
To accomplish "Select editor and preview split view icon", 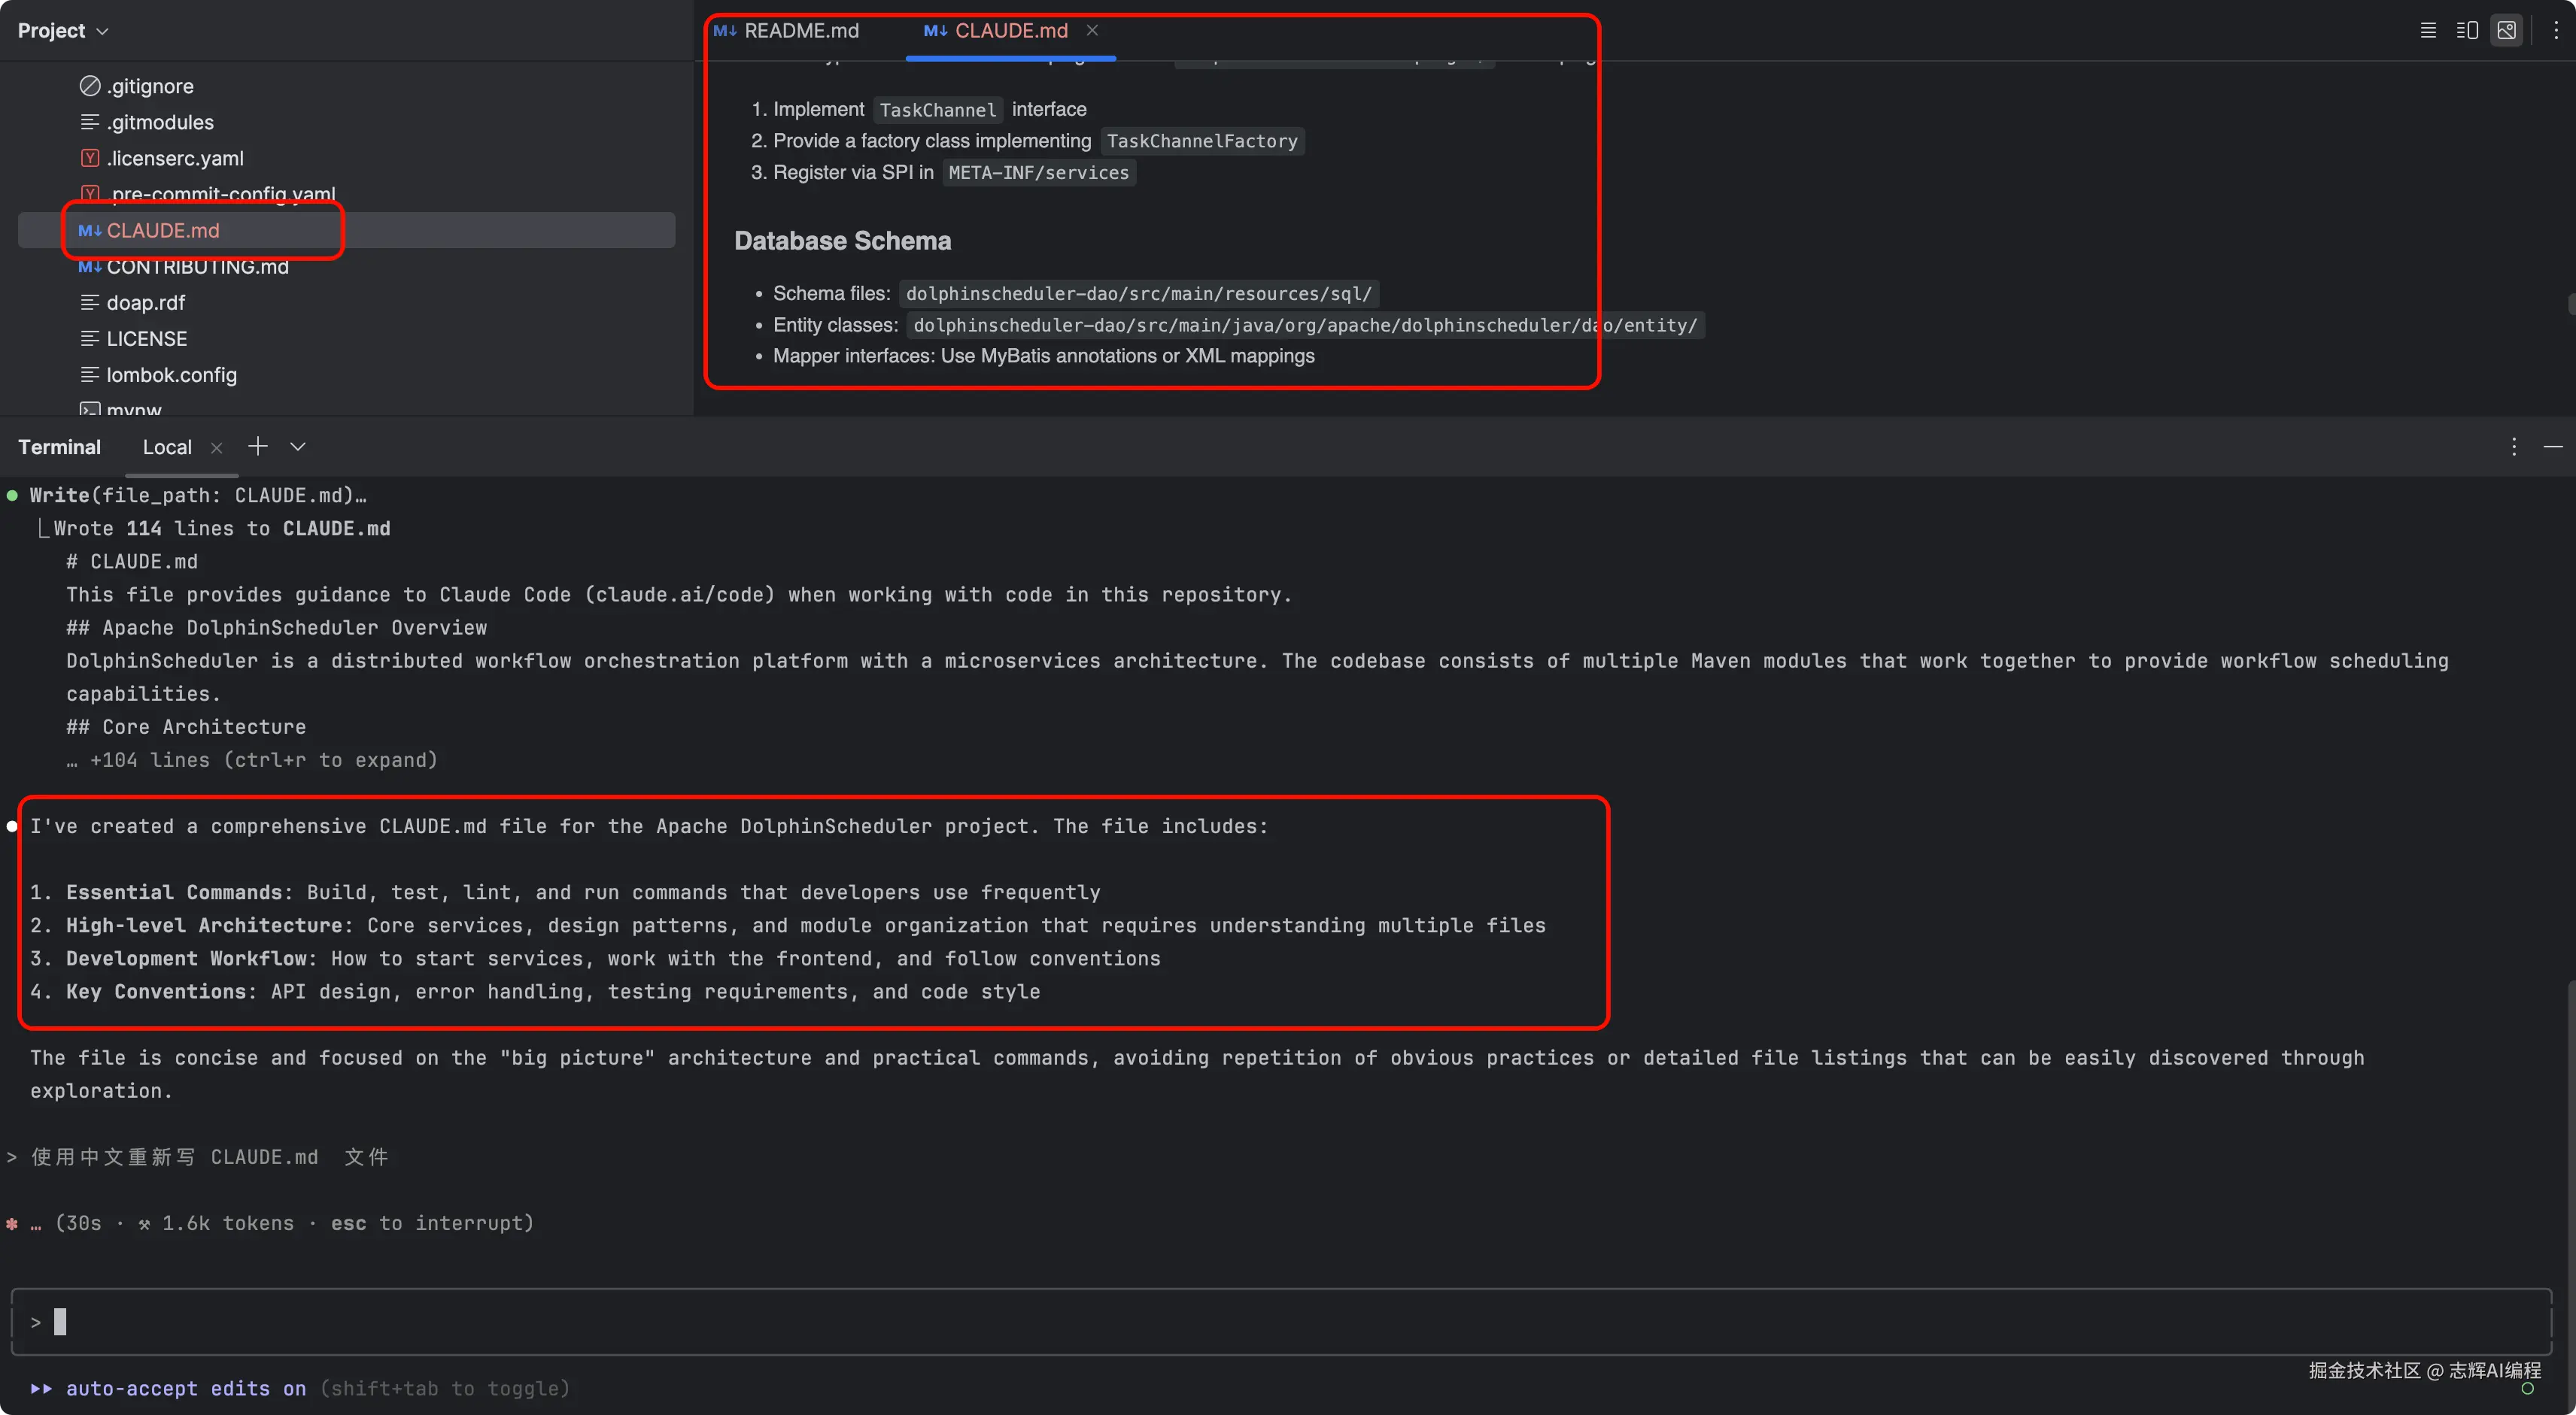I will click(x=2466, y=30).
